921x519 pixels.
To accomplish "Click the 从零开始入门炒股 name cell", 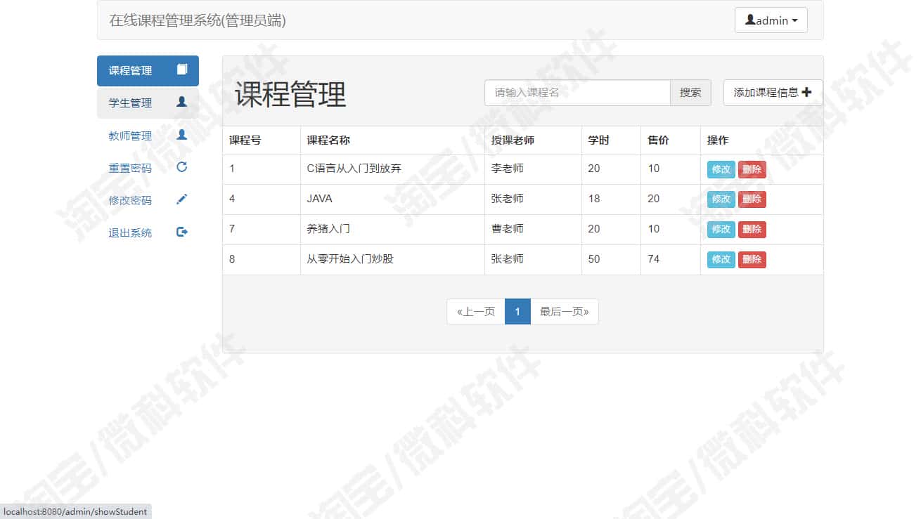I will (392, 260).
